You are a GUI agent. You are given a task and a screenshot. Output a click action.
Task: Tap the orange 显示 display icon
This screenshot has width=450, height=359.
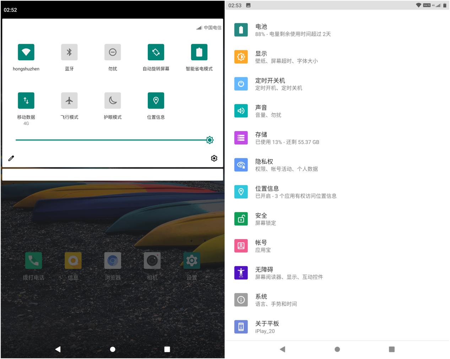pos(241,57)
